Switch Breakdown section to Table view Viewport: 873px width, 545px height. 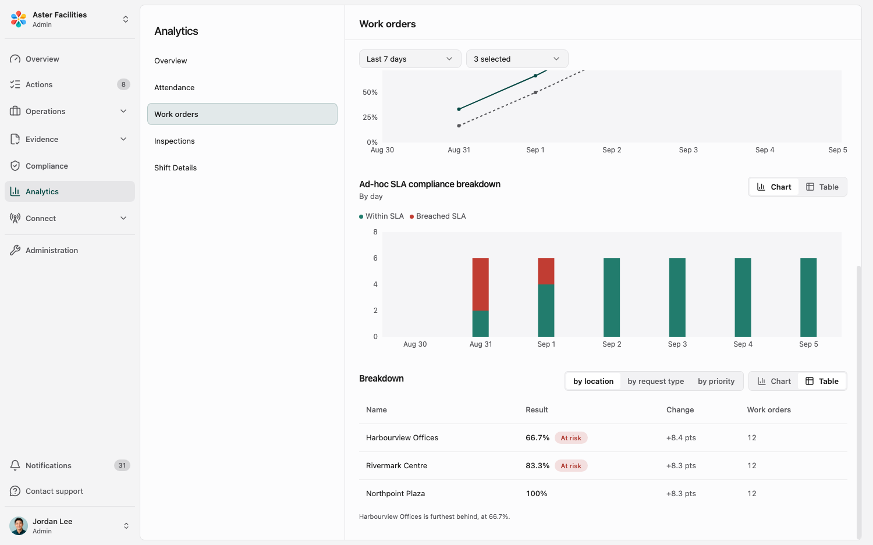pyautogui.click(x=822, y=381)
